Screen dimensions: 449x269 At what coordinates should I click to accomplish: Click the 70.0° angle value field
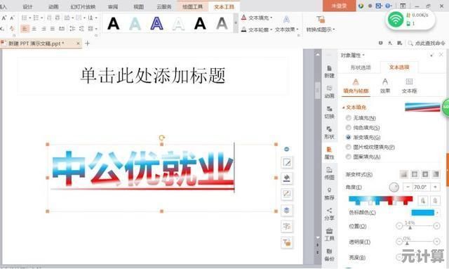click(x=422, y=188)
